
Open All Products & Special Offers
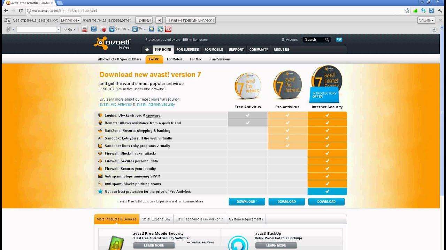(x=120, y=59)
